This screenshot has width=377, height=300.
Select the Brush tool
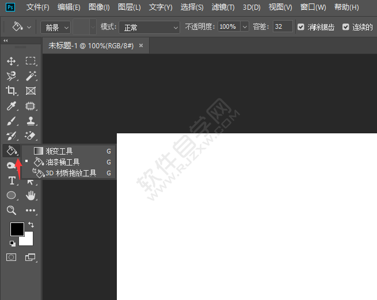(12, 121)
